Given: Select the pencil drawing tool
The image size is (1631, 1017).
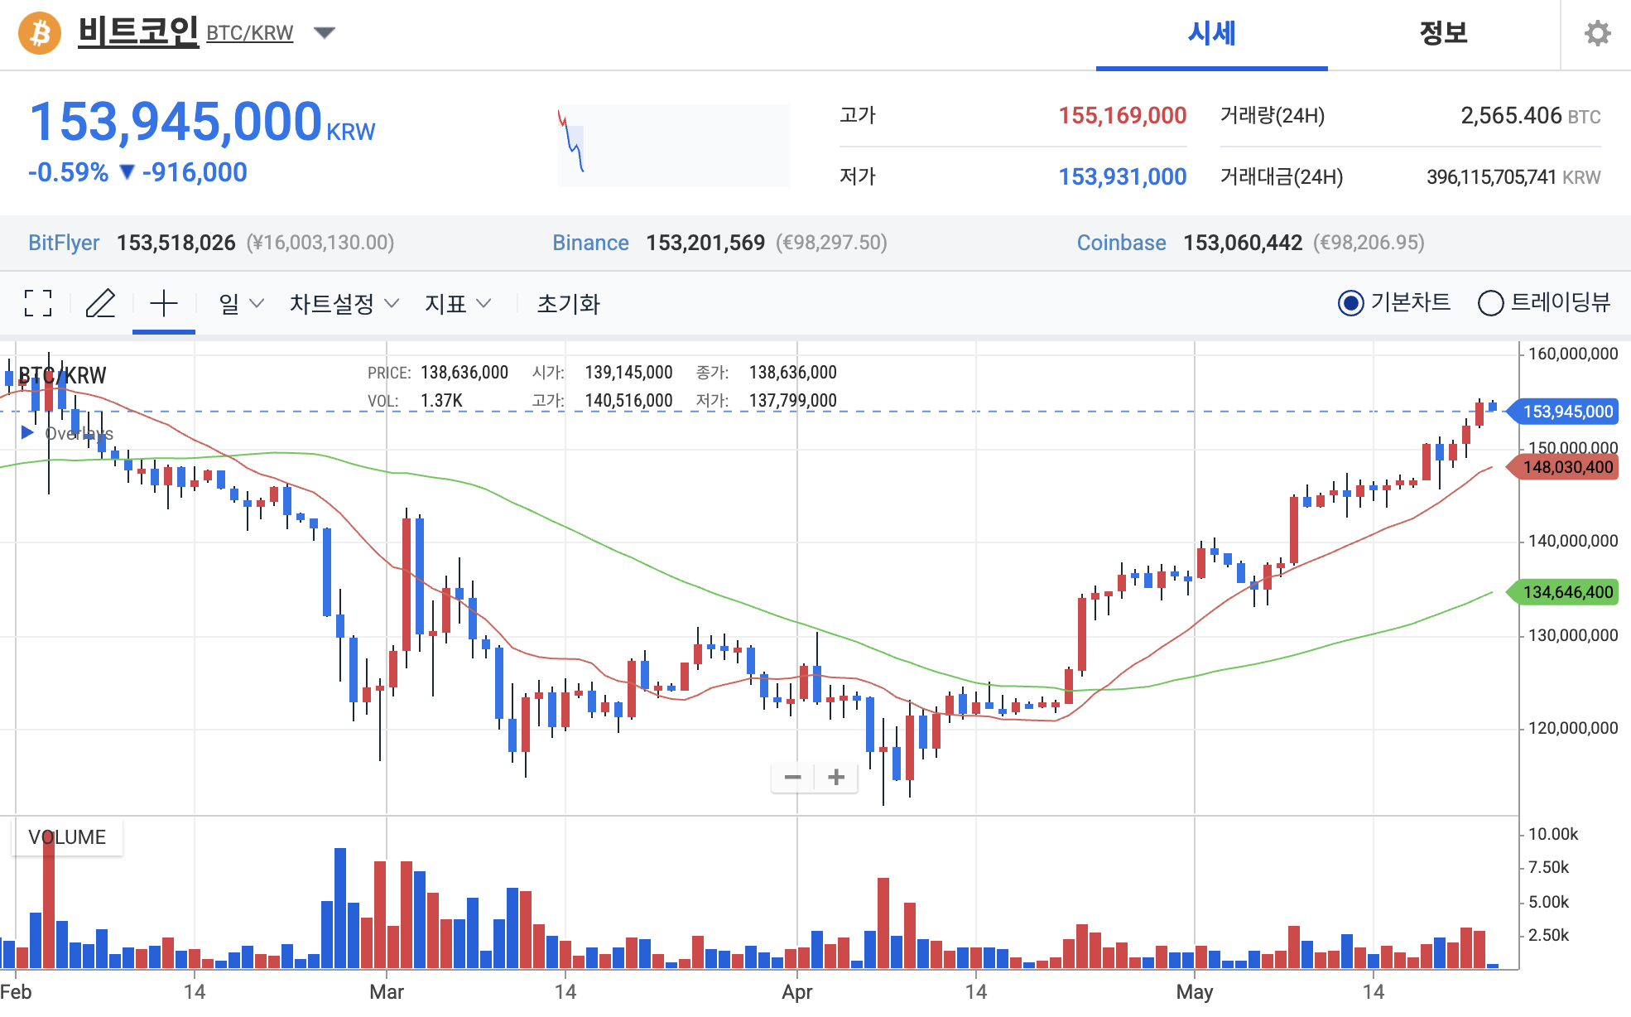Looking at the screenshot, I should click(100, 303).
